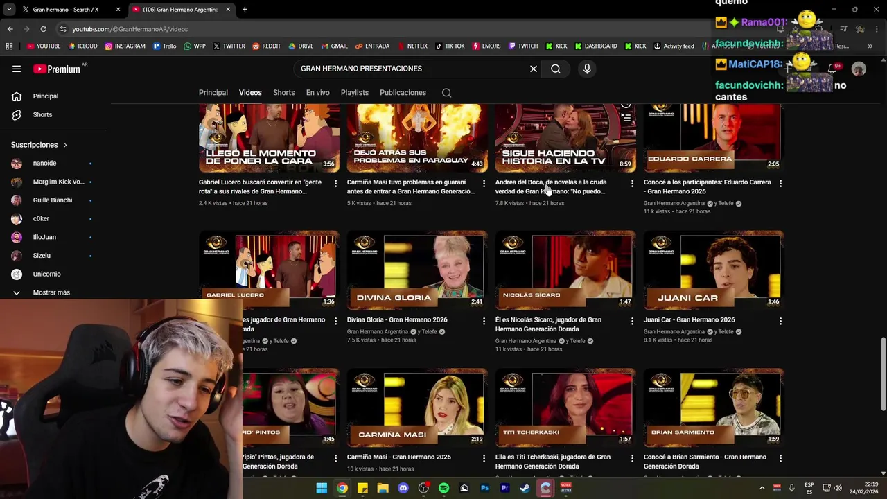Viewport: 887px width, 499px height.
Task: Open Steam from the taskbar
Action: 525,488
